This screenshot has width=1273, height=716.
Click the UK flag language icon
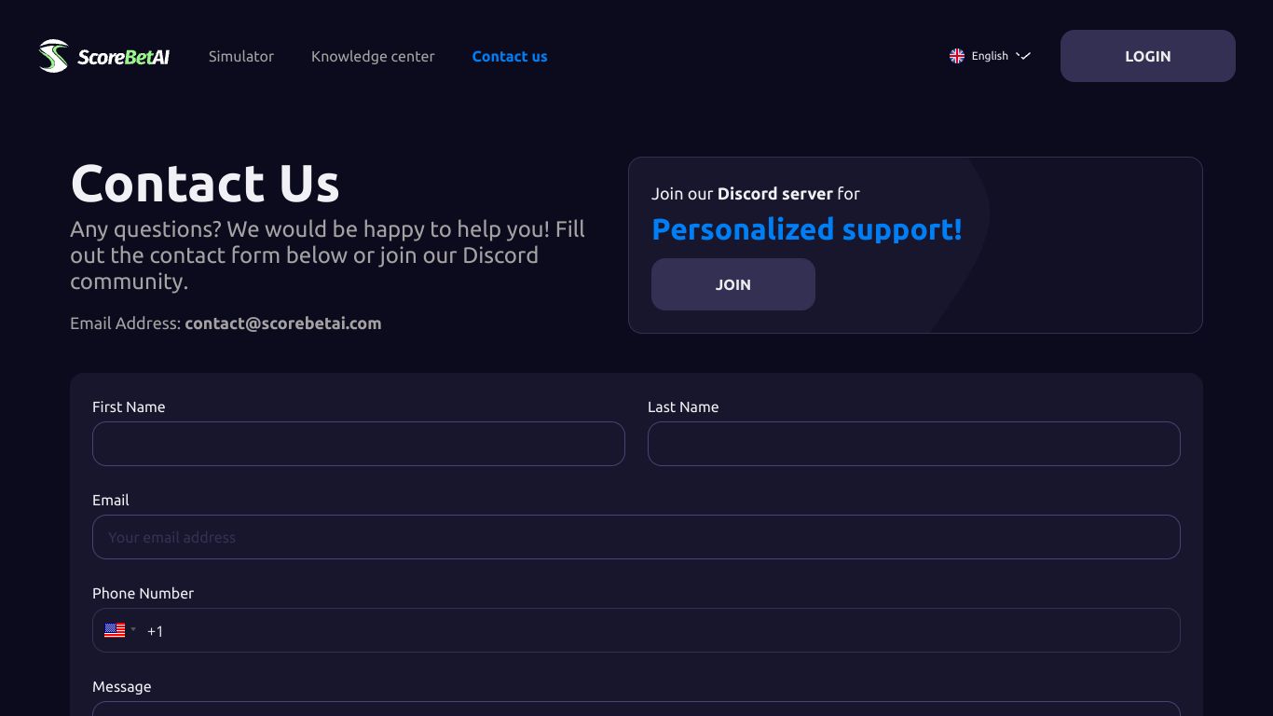957,56
